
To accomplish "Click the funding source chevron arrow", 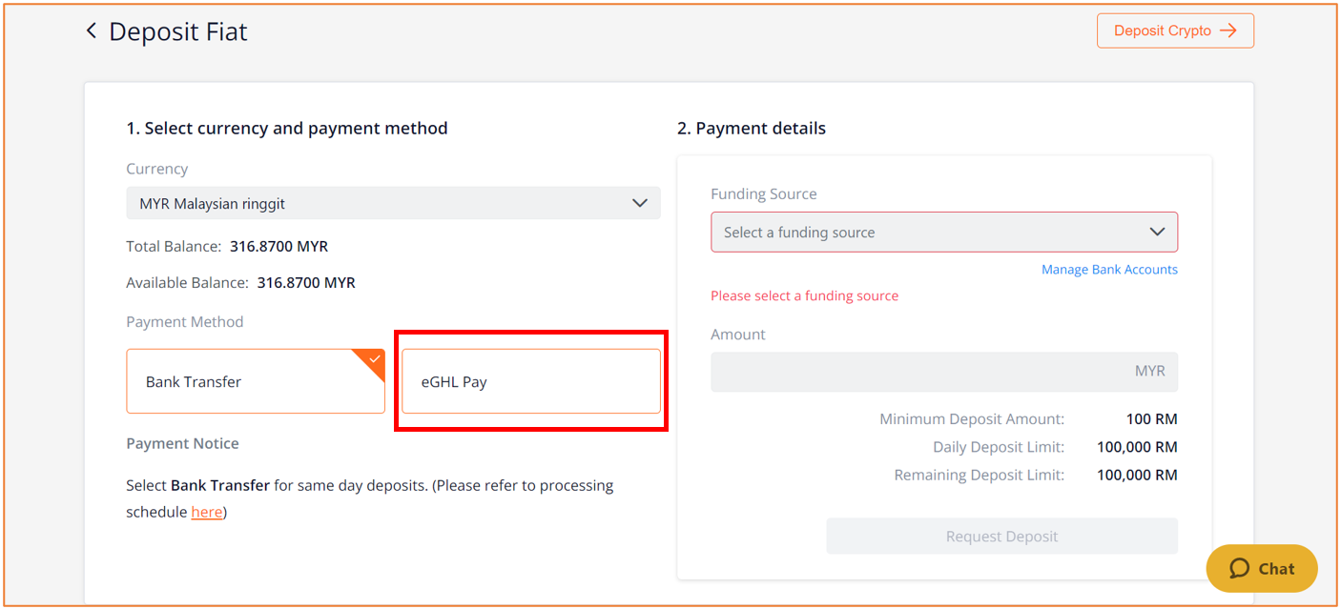I will point(1157,232).
